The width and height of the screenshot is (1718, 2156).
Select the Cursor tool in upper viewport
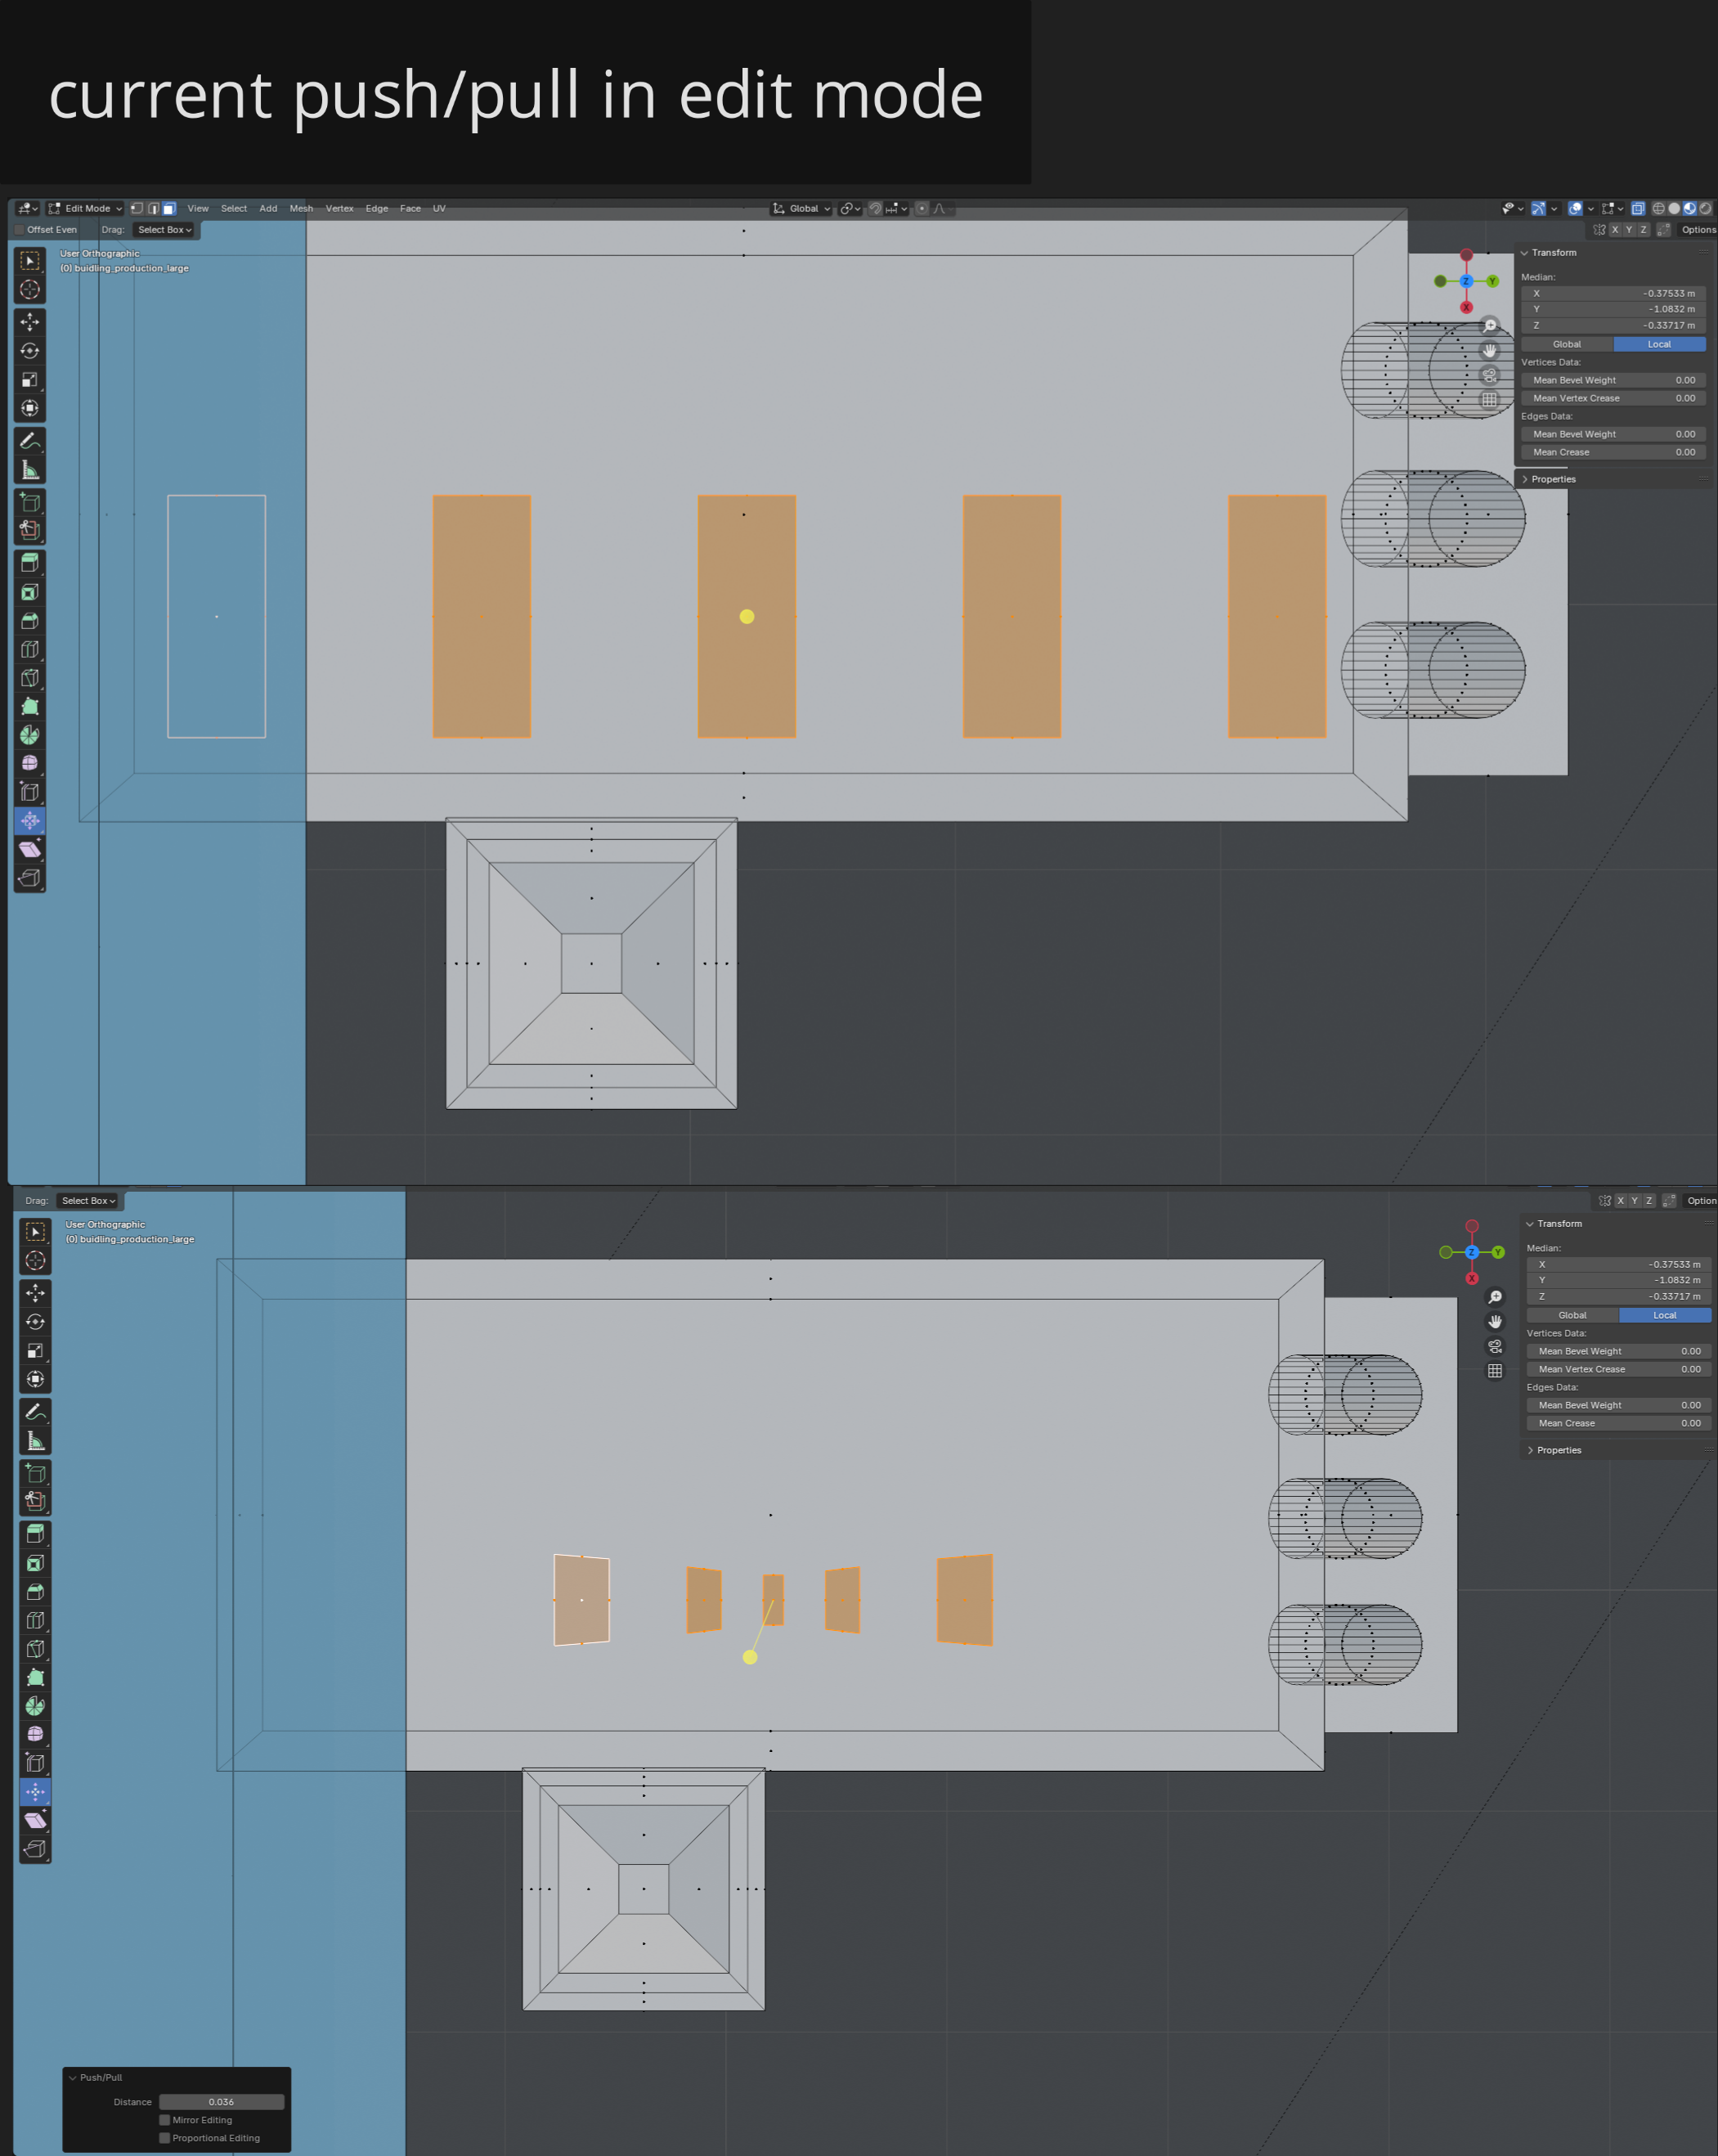pyautogui.click(x=30, y=289)
